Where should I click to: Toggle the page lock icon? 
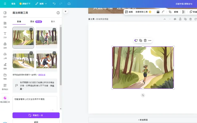coord(180,19)
